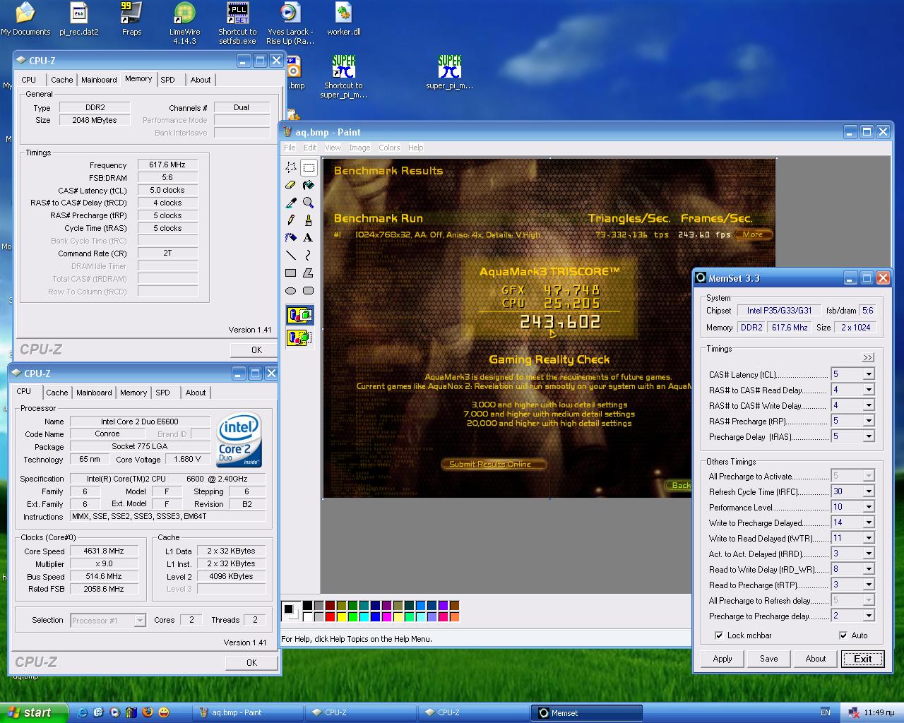The width and height of the screenshot is (904, 723).
Task: Open RAS# to CAS# Write Delay dropdown
Action: click(x=869, y=405)
